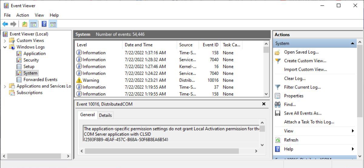Select Security log in the tree
This screenshot has width=364, height=168.
click(x=31, y=60)
